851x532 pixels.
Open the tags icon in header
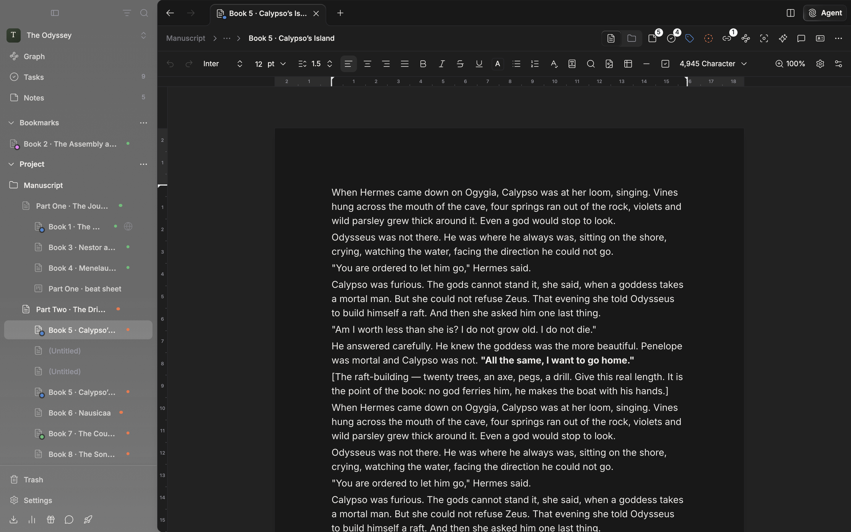(689, 38)
